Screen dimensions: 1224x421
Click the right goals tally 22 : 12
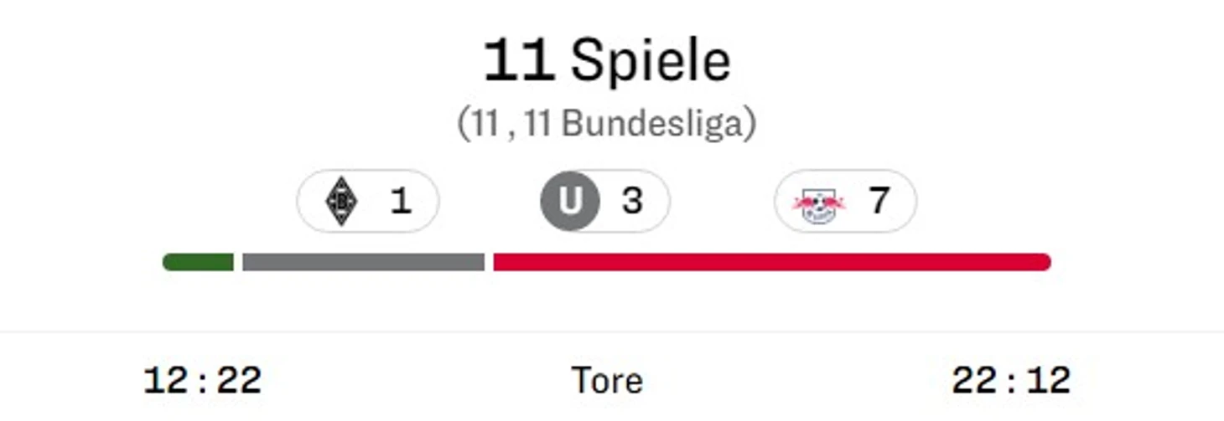point(1011,381)
